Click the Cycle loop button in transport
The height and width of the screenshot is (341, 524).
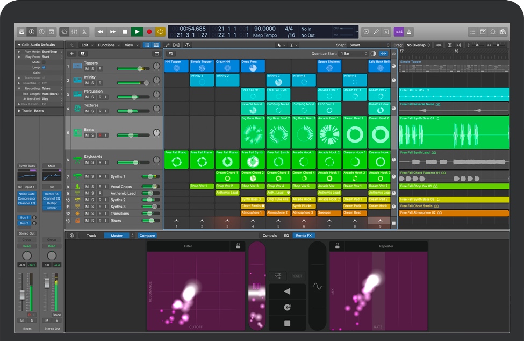tap(160, 32)
